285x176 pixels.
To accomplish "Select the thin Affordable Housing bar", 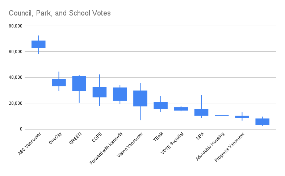I will point(222,115).
